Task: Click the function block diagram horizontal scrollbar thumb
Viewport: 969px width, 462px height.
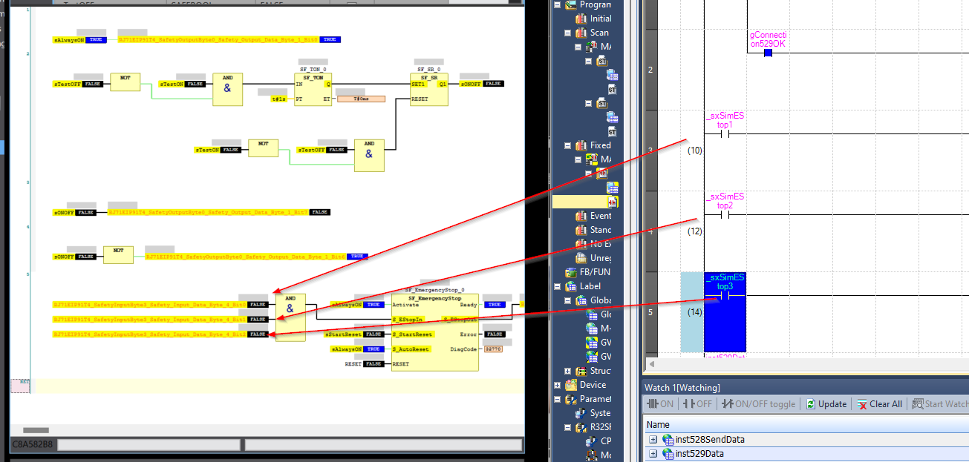Action: coord(36,430)
